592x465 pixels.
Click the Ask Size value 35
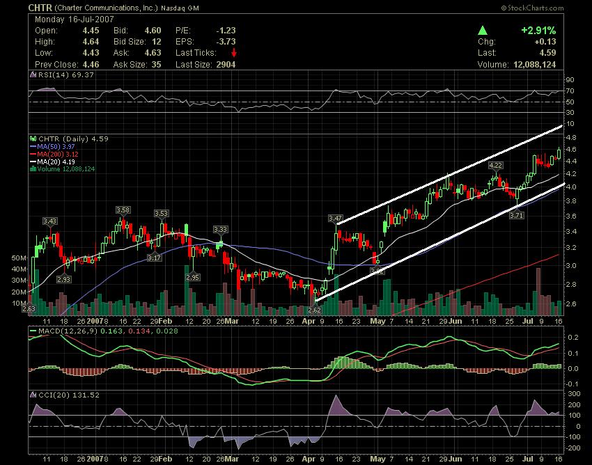[x=156, y=65]
